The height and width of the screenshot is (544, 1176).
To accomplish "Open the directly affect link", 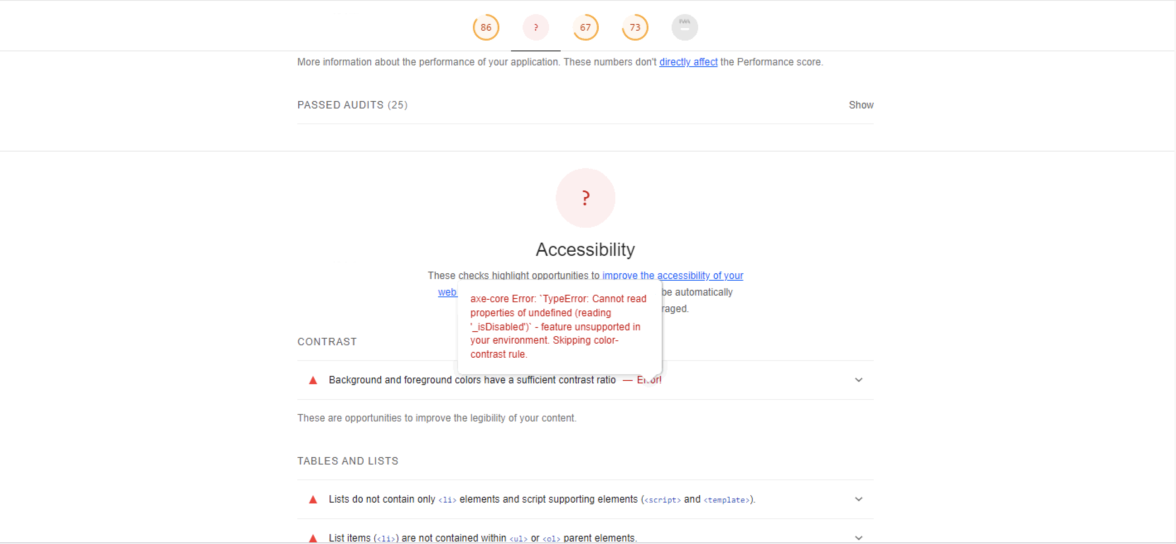I will pyautogui.click(x=688, y=62).
